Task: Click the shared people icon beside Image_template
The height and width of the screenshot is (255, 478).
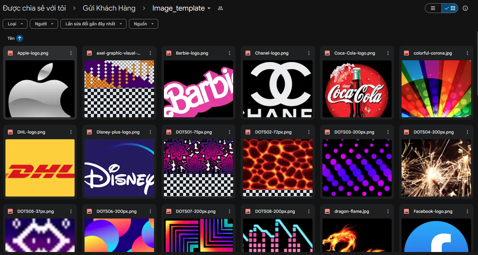Action: pyautogui.click(x=220, y=8)
